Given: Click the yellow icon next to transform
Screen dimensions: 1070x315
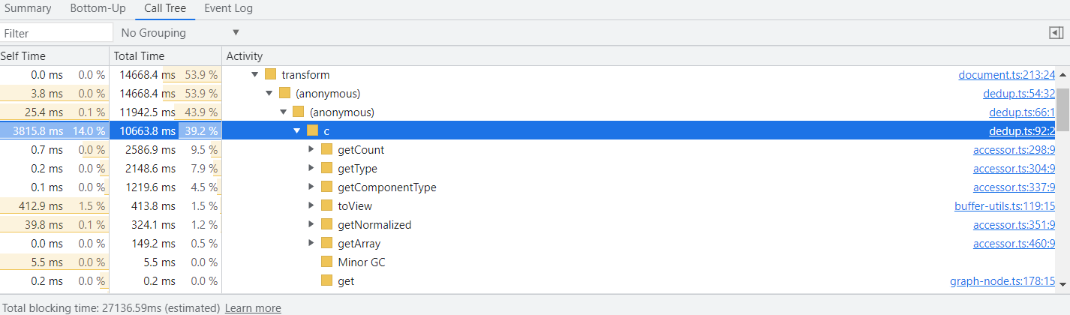Looking at the screenshot, I should pos(270,75).
